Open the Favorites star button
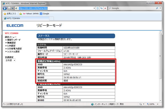Viewport: 166px width, 110px height. 10,14
